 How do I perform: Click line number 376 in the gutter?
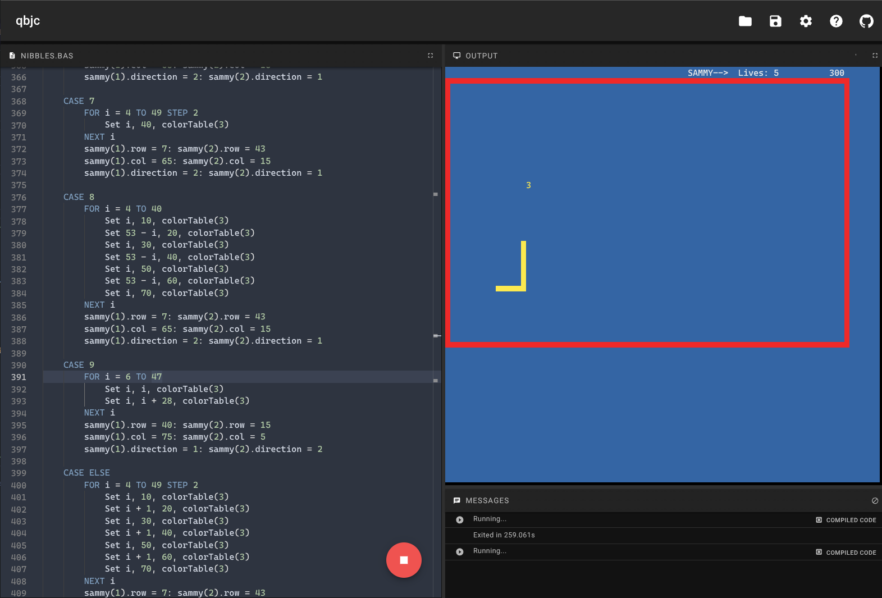tap(19, 198)
